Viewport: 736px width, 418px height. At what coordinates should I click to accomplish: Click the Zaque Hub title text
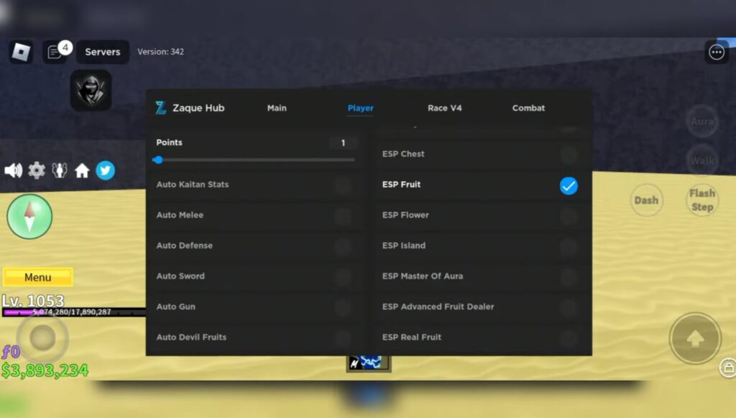pyautogui.click(x=198, y=108)
